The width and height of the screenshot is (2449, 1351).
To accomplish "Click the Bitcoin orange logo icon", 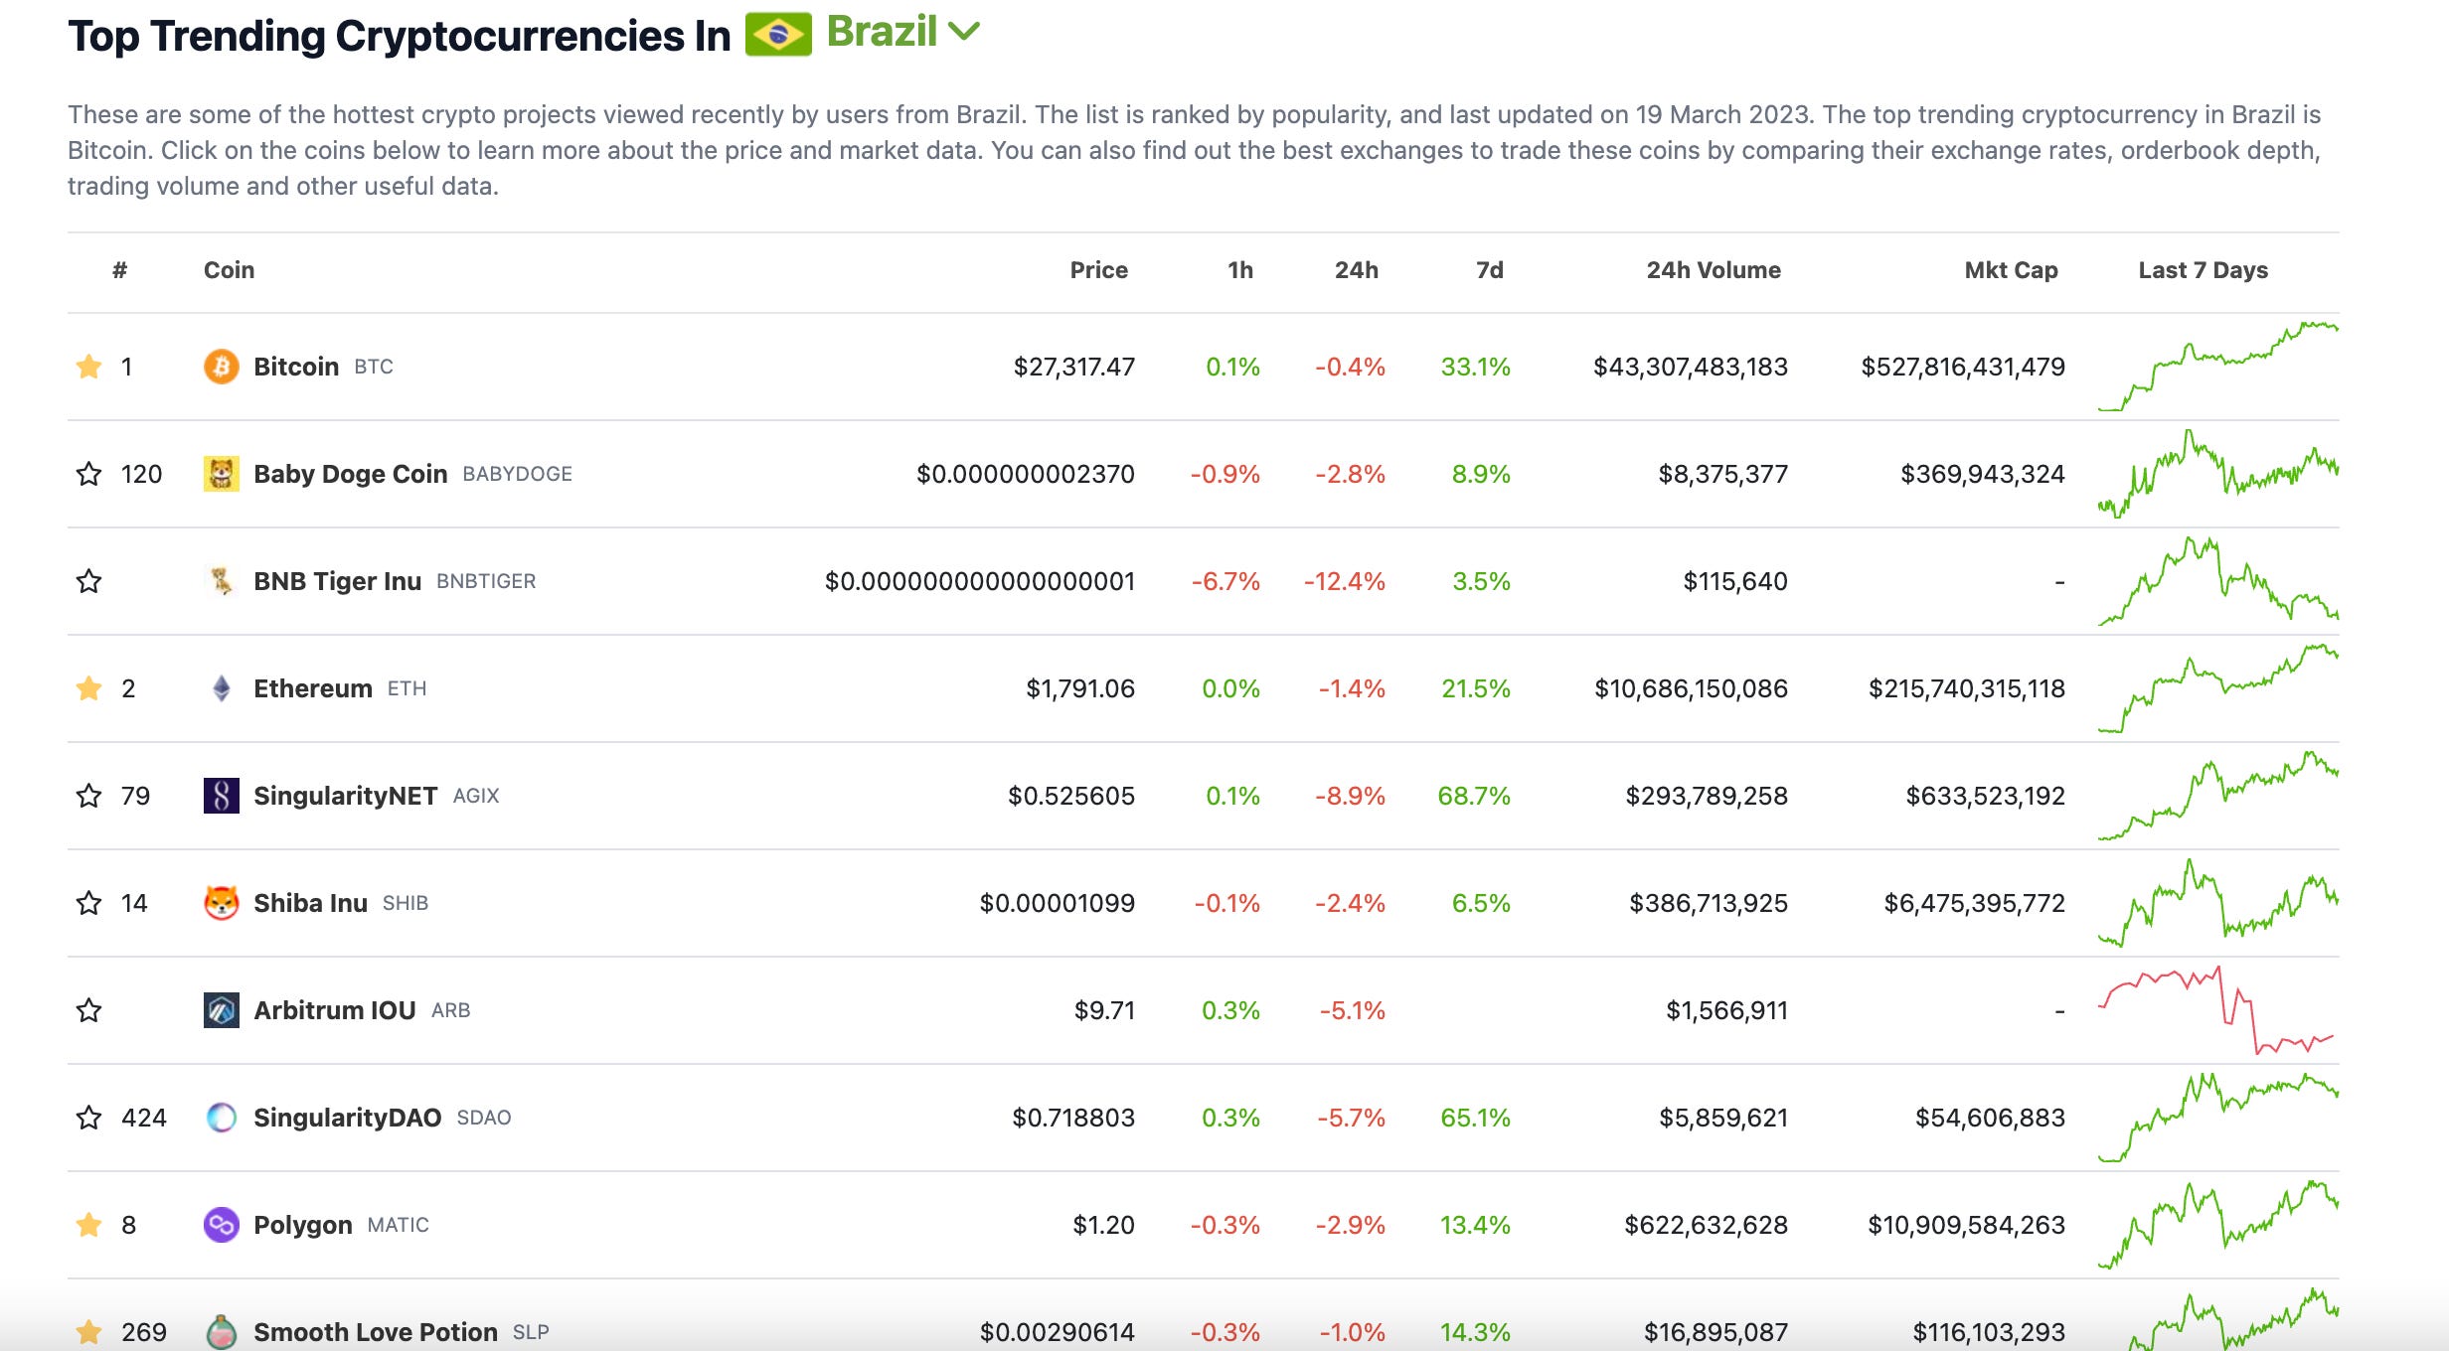I will click(221, 367).
